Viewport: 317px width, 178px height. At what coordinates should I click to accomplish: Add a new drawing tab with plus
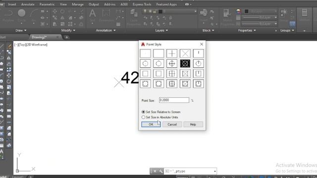coord(66,37)
